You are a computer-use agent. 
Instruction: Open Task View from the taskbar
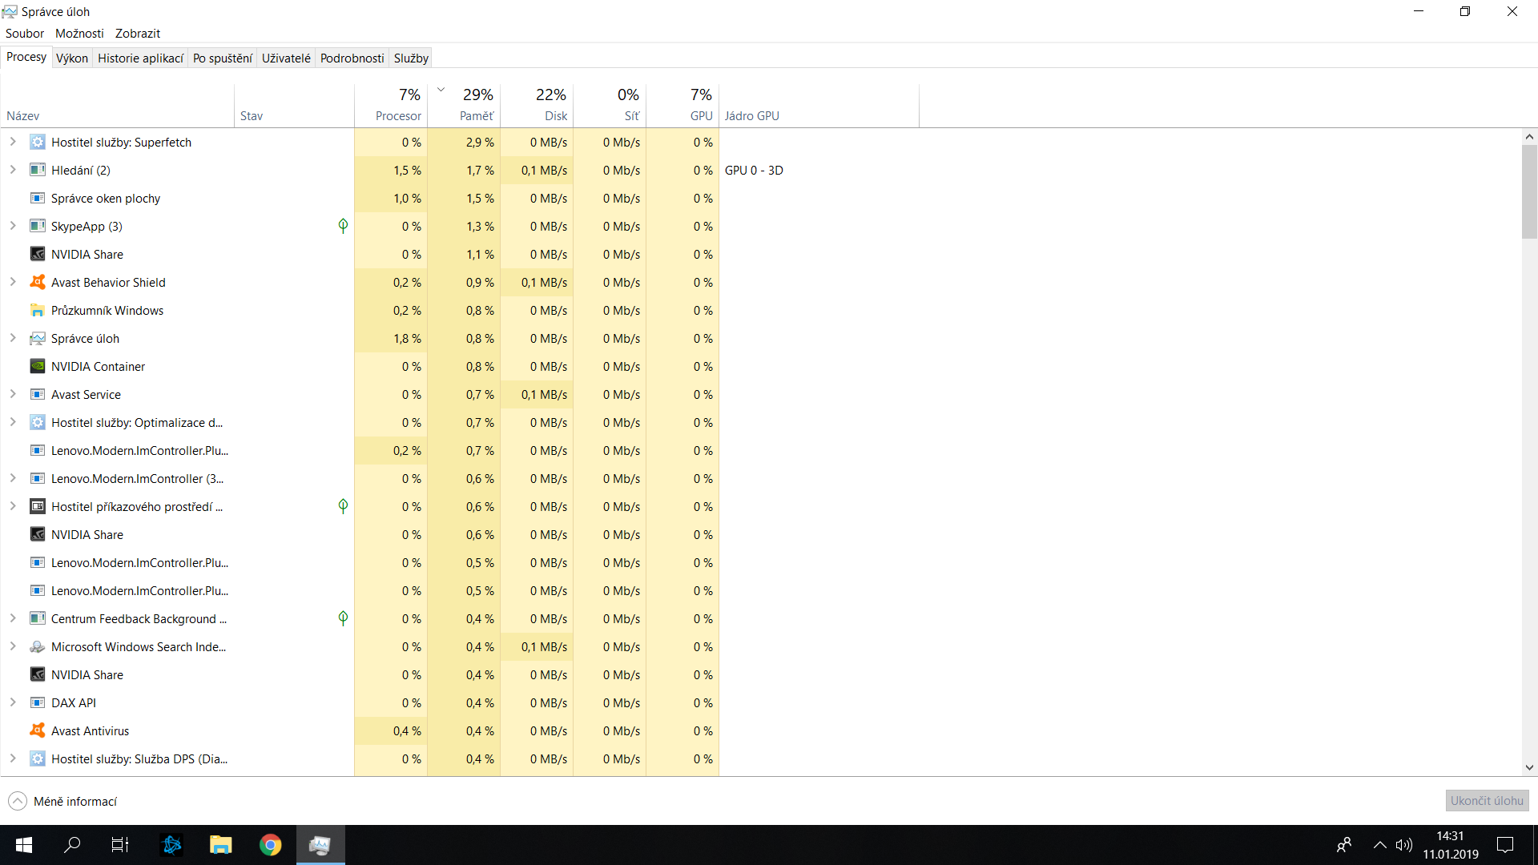(120, 845)
